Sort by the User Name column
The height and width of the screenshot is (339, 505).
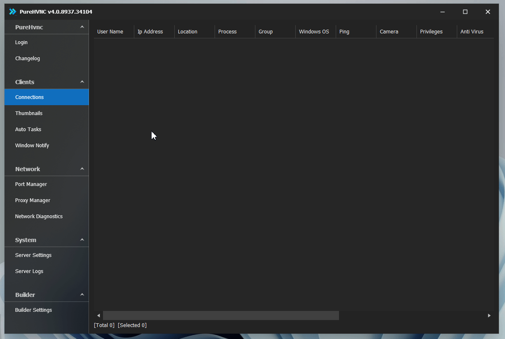click(114, 32)
